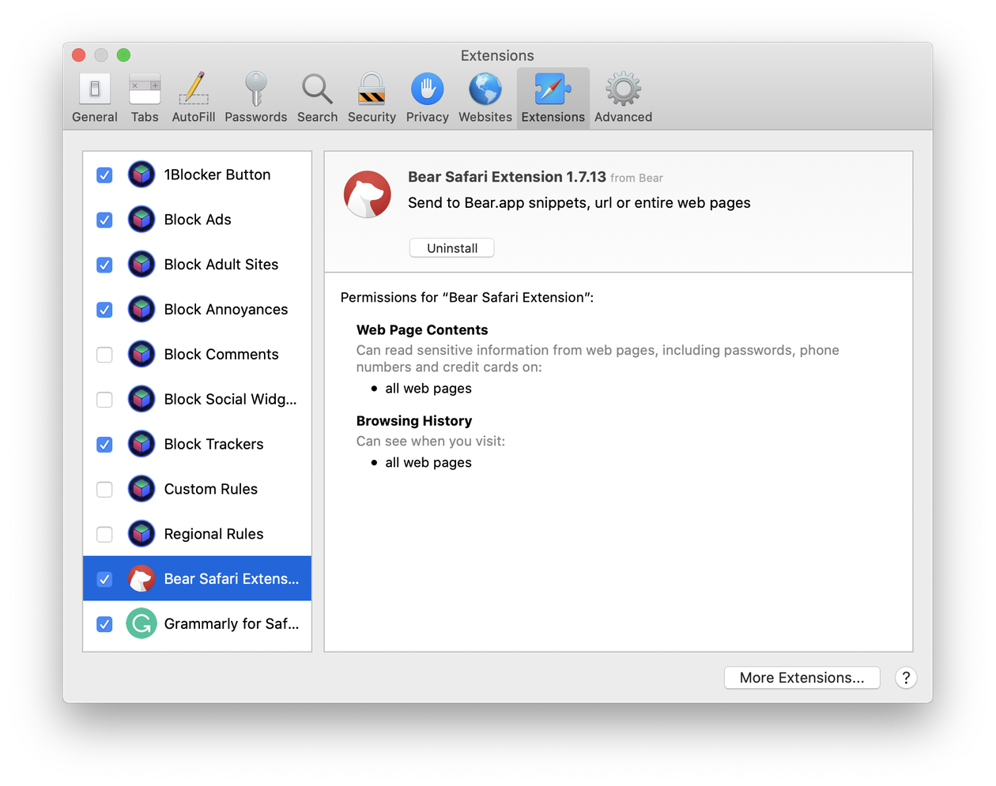Open the Search preferences magnifier icon

(x=317, y=98)
